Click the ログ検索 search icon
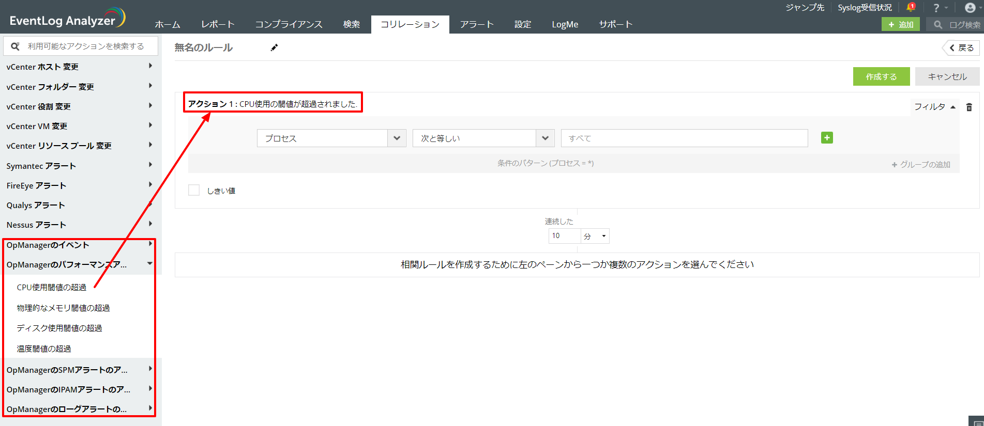Screen dimensions: 984x426 938,24
